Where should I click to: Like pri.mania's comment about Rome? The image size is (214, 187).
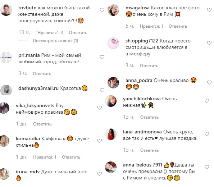(x=102, y=57)
